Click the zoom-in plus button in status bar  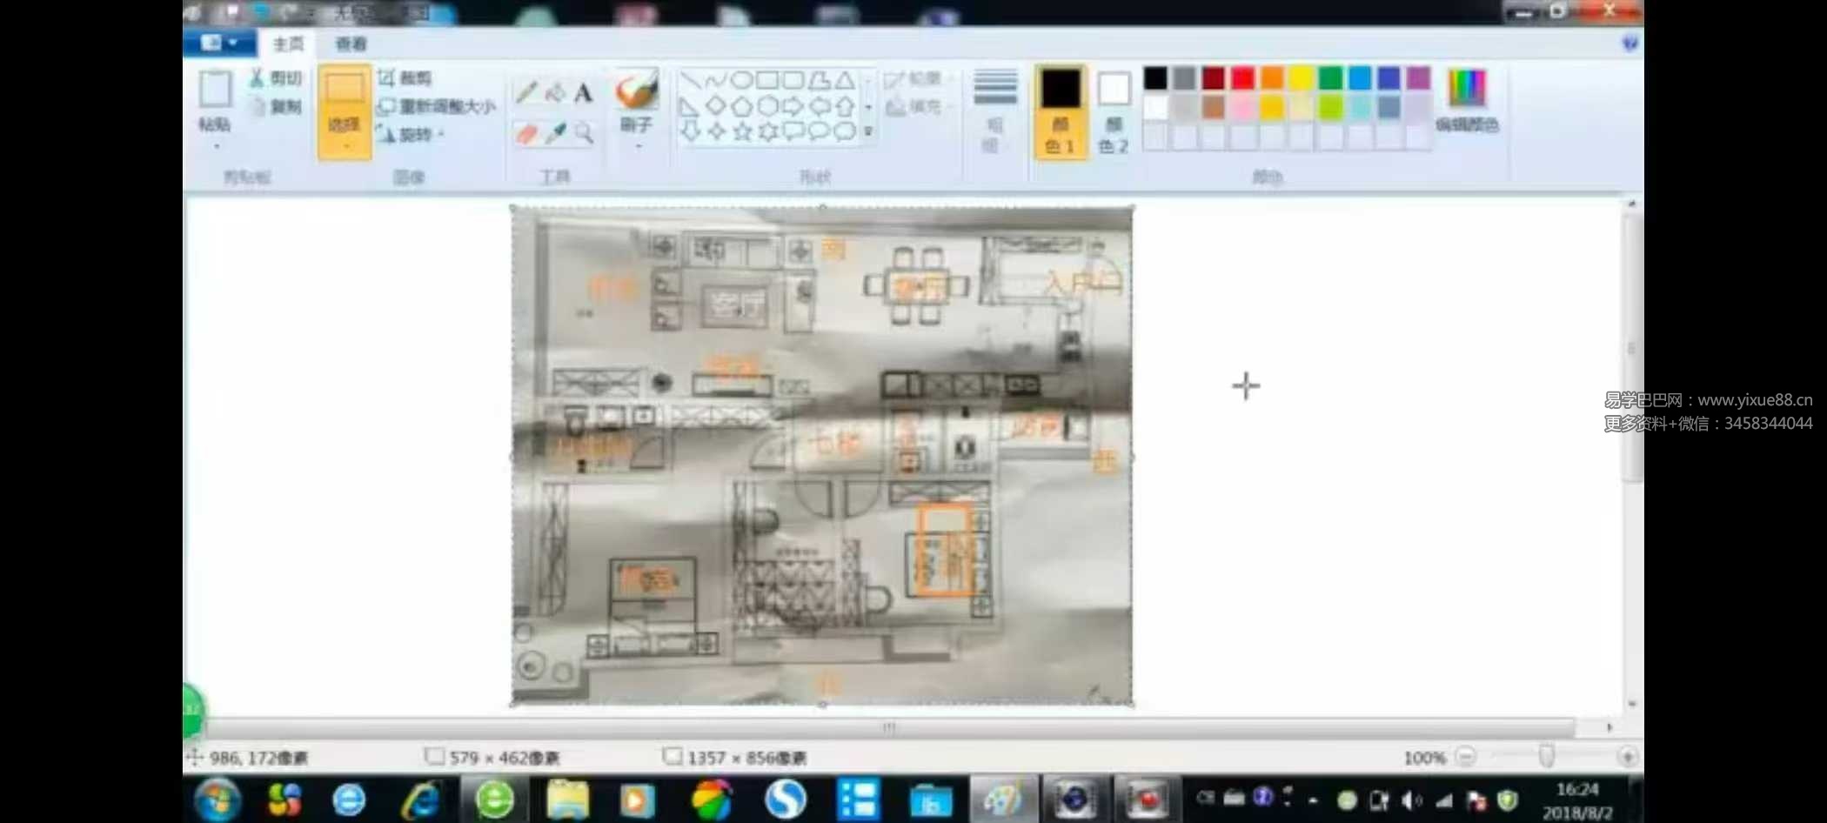(1627, 757)
